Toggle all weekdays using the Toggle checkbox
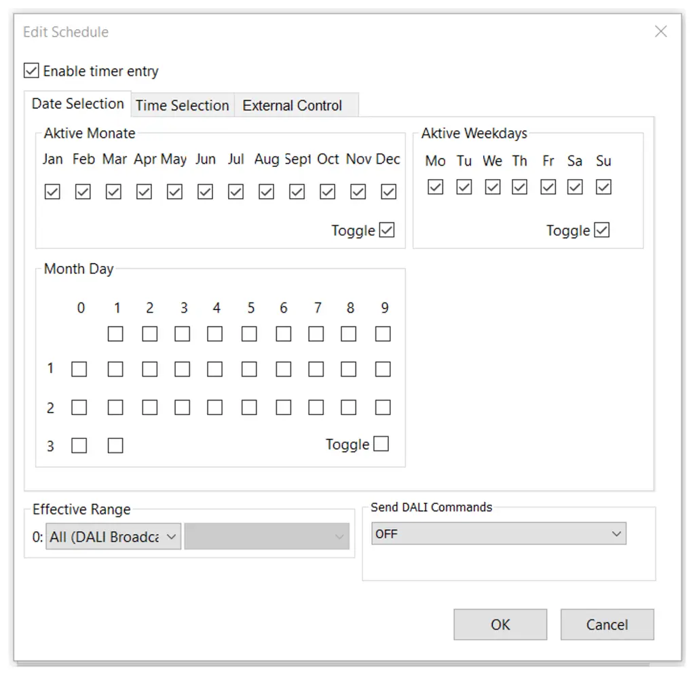This screenshot has width=695, height=677. coord(603,230)
